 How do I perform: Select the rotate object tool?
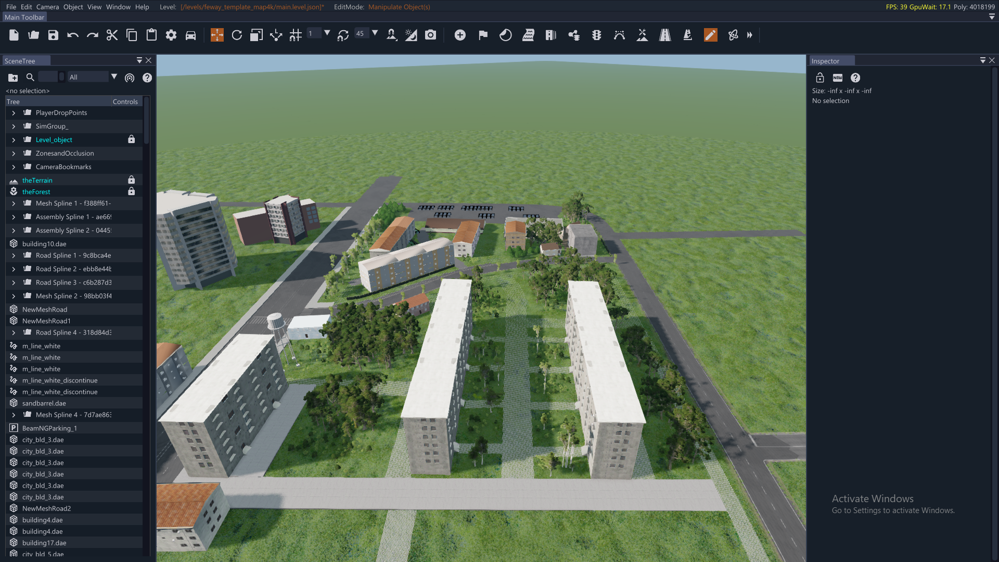tap(237, 35)
